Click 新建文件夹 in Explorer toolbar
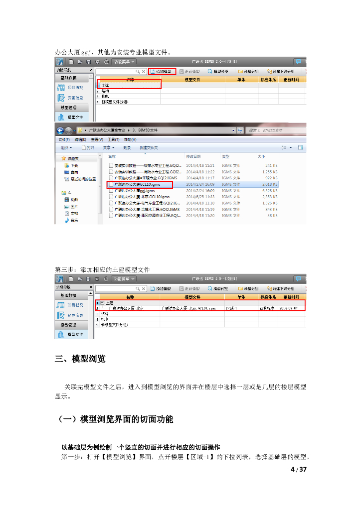361x510 pixels. tap(149, 147)
